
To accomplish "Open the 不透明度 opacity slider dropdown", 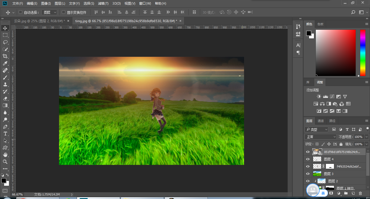I will tap(366, 137).
